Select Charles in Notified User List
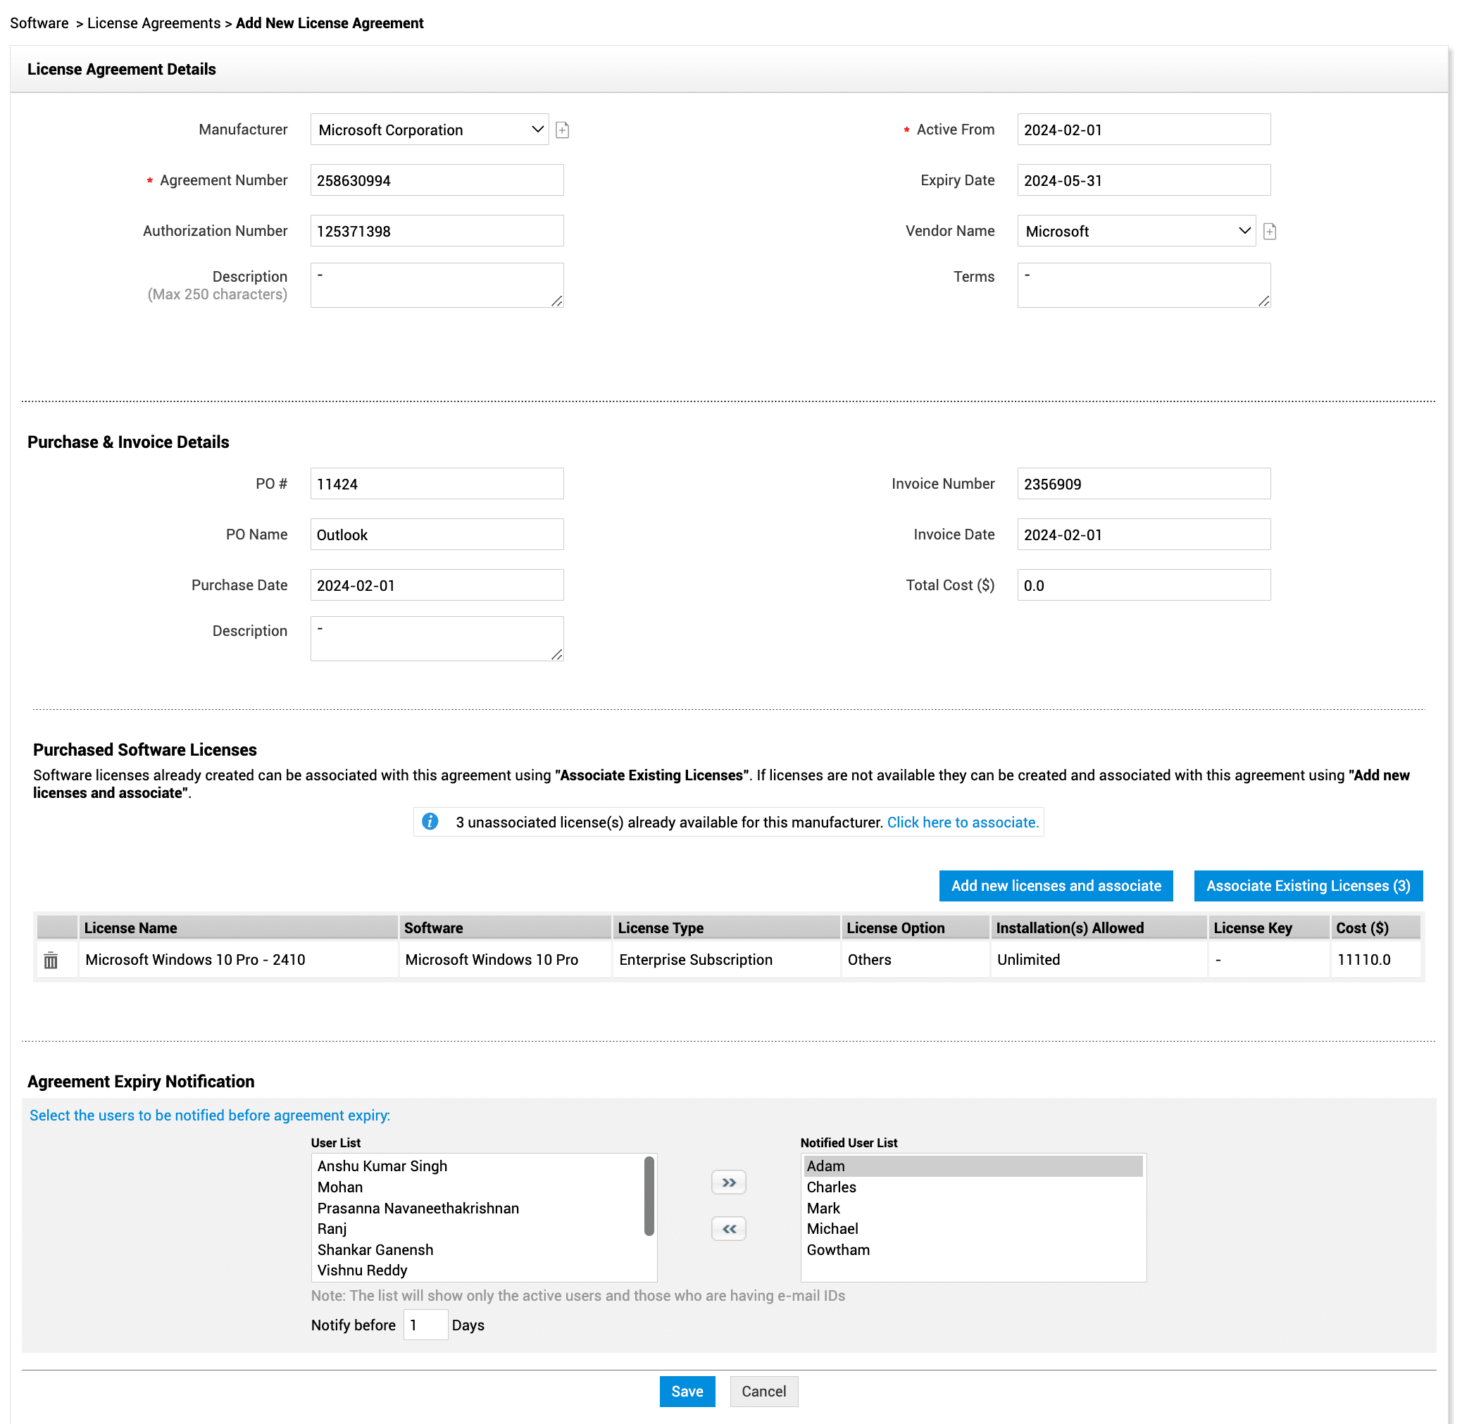1462x1424 pixels. click(x=832, y=1187)
